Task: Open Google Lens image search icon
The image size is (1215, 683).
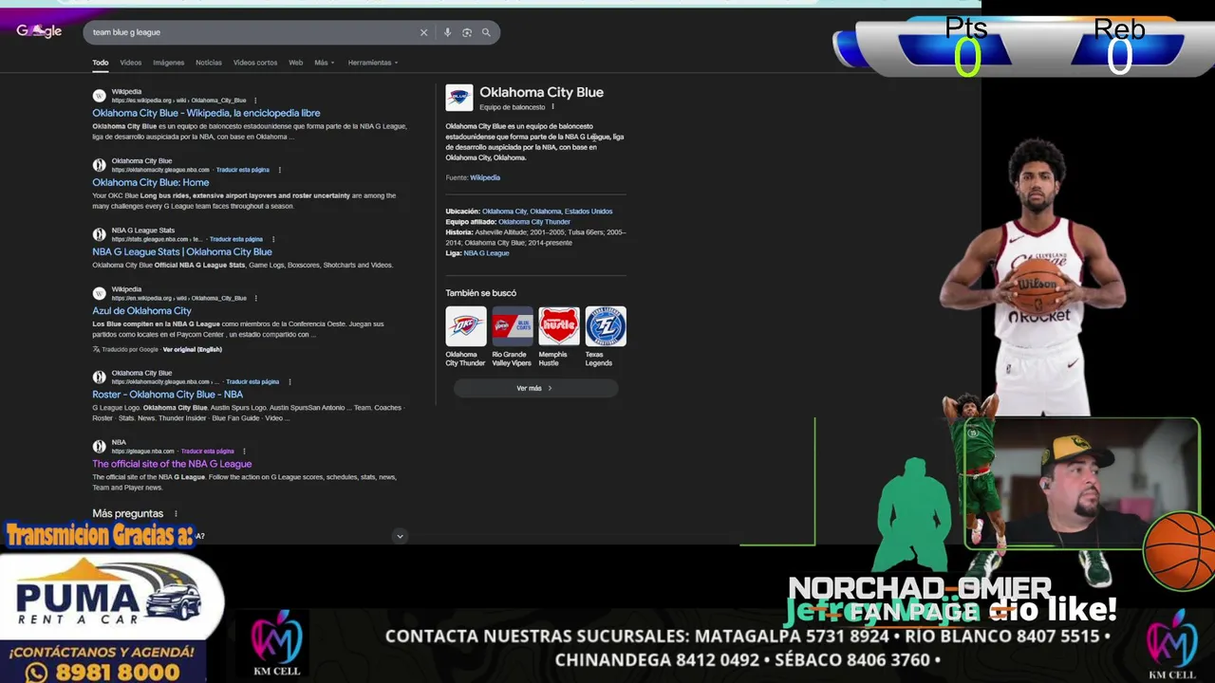Action: pos(467,32)
